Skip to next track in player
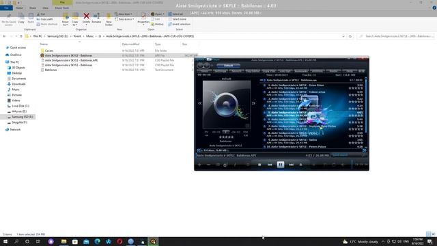The width and height of the screenshot is (437, 246). [292, 165]
